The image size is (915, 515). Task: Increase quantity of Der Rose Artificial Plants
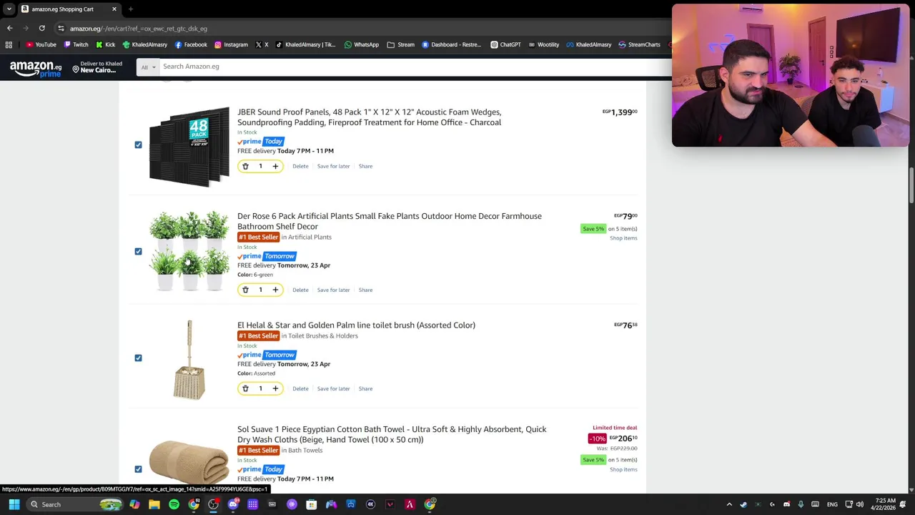pyautogui.click(x=275, y=290)
